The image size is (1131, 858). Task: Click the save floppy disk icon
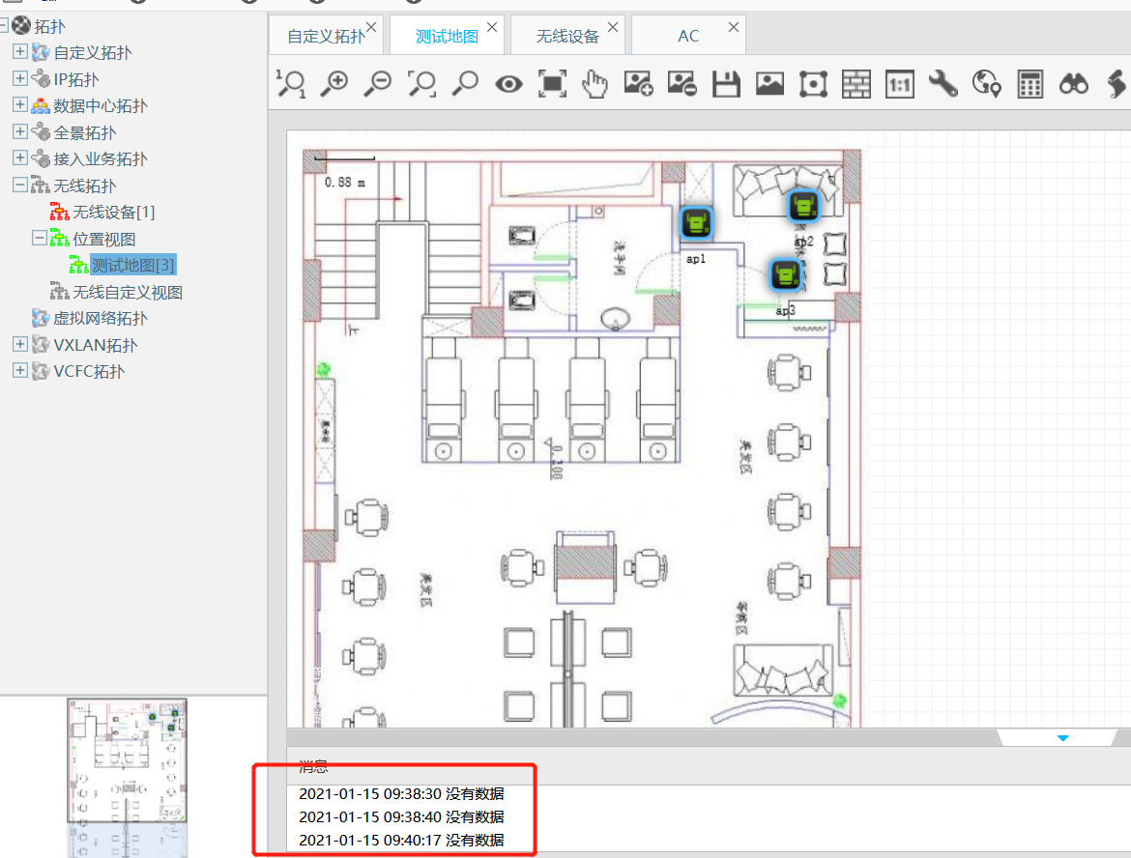pyautogui.click(x=726, y=84)
